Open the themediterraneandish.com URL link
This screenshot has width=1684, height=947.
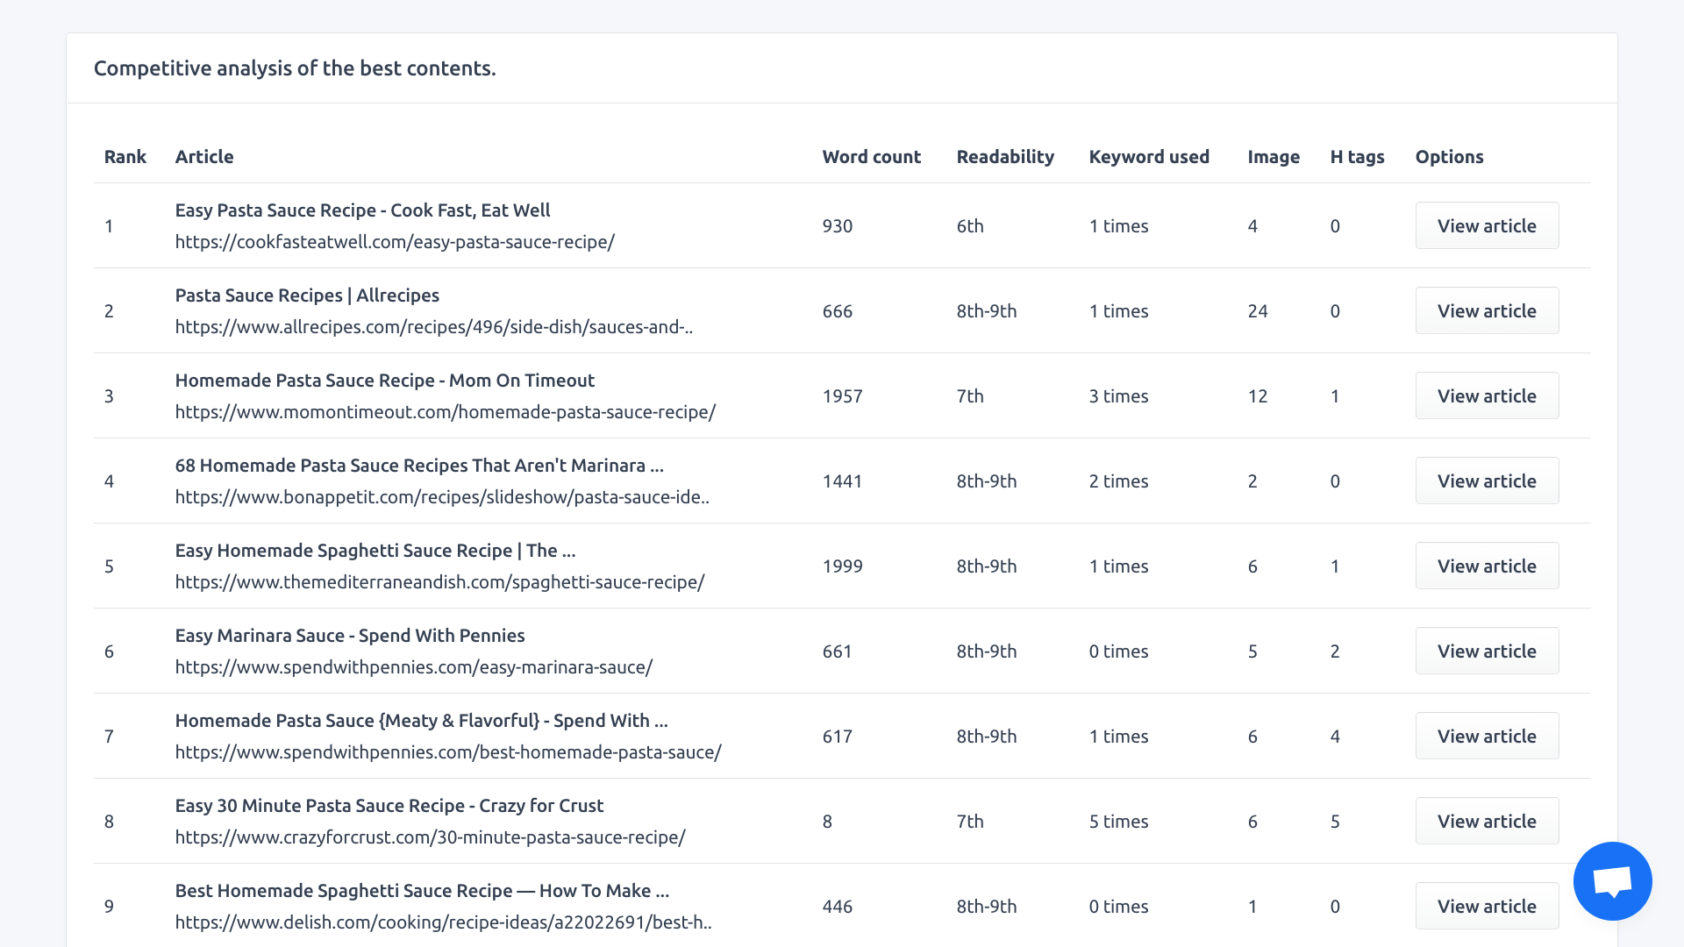(439, 582)
